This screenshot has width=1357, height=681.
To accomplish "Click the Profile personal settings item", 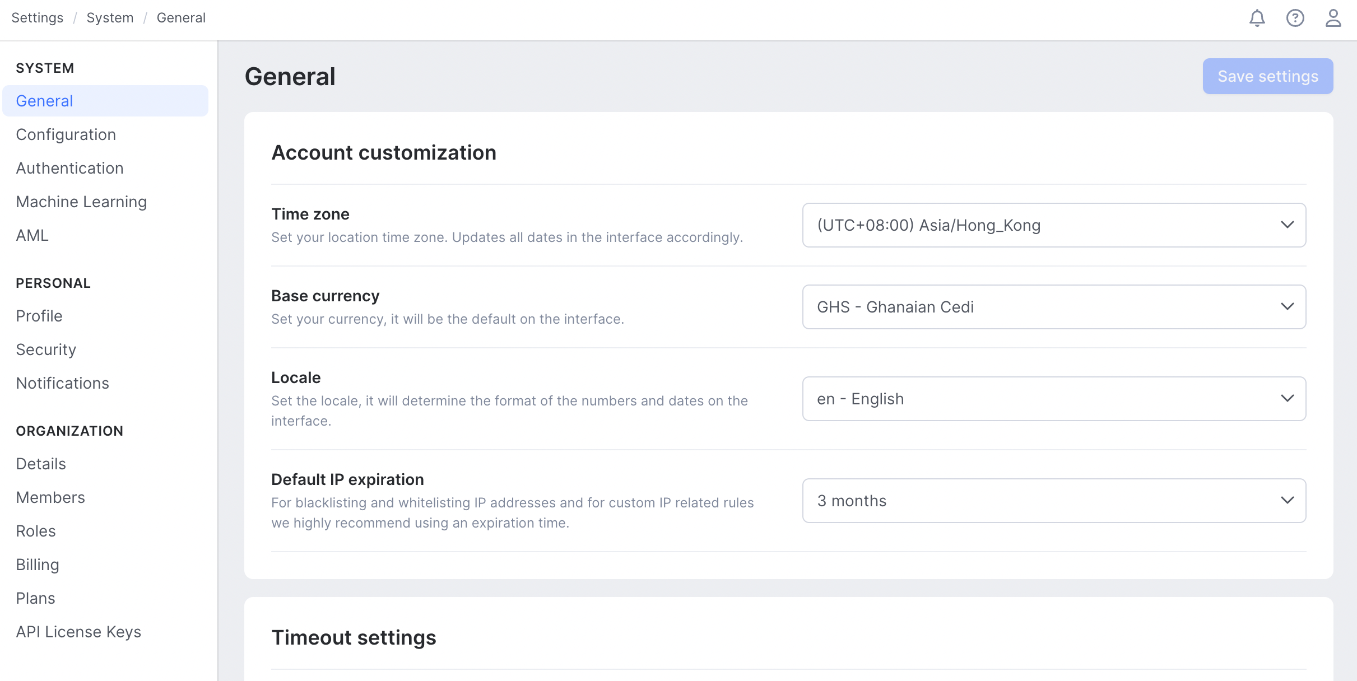I will [39, 315].
